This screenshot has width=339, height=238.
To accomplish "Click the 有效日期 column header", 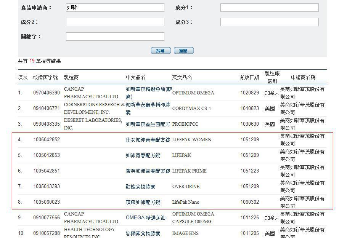I will 249,77.
